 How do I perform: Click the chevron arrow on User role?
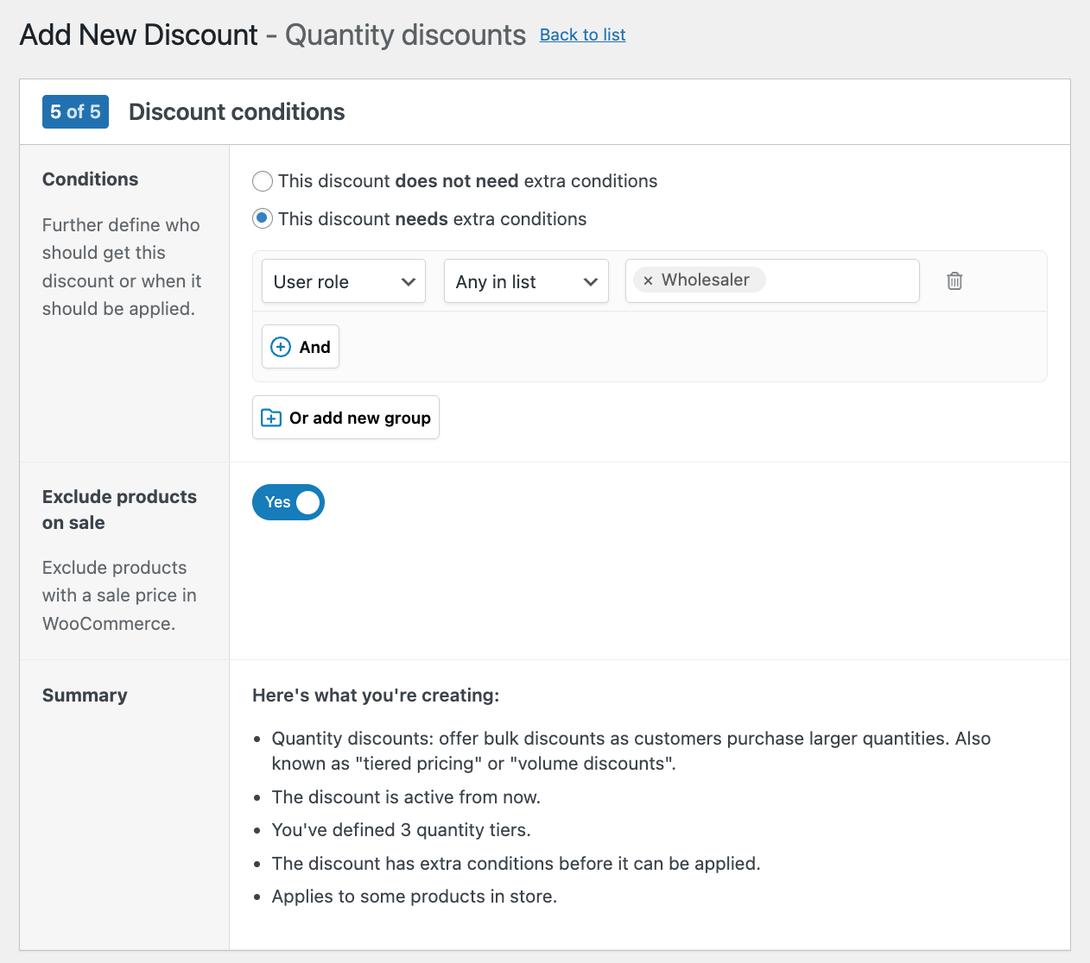409,282
